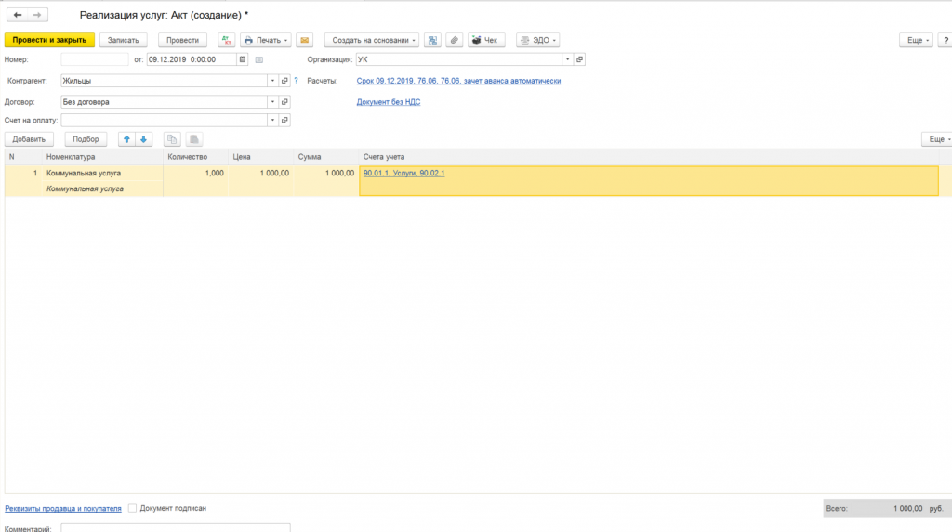Select Количество cell 1,000
This screenshot has height=532, width=952.
[x=195, y=173]
